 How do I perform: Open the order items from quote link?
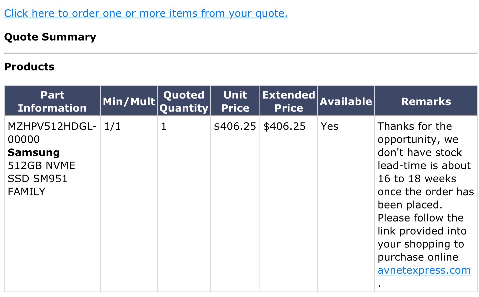pos(146,13)
